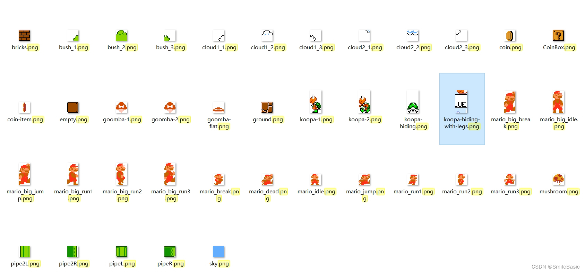Select the bricks.png file icon
The height and width of the screenshot is (272, 585).
(24, 35)
